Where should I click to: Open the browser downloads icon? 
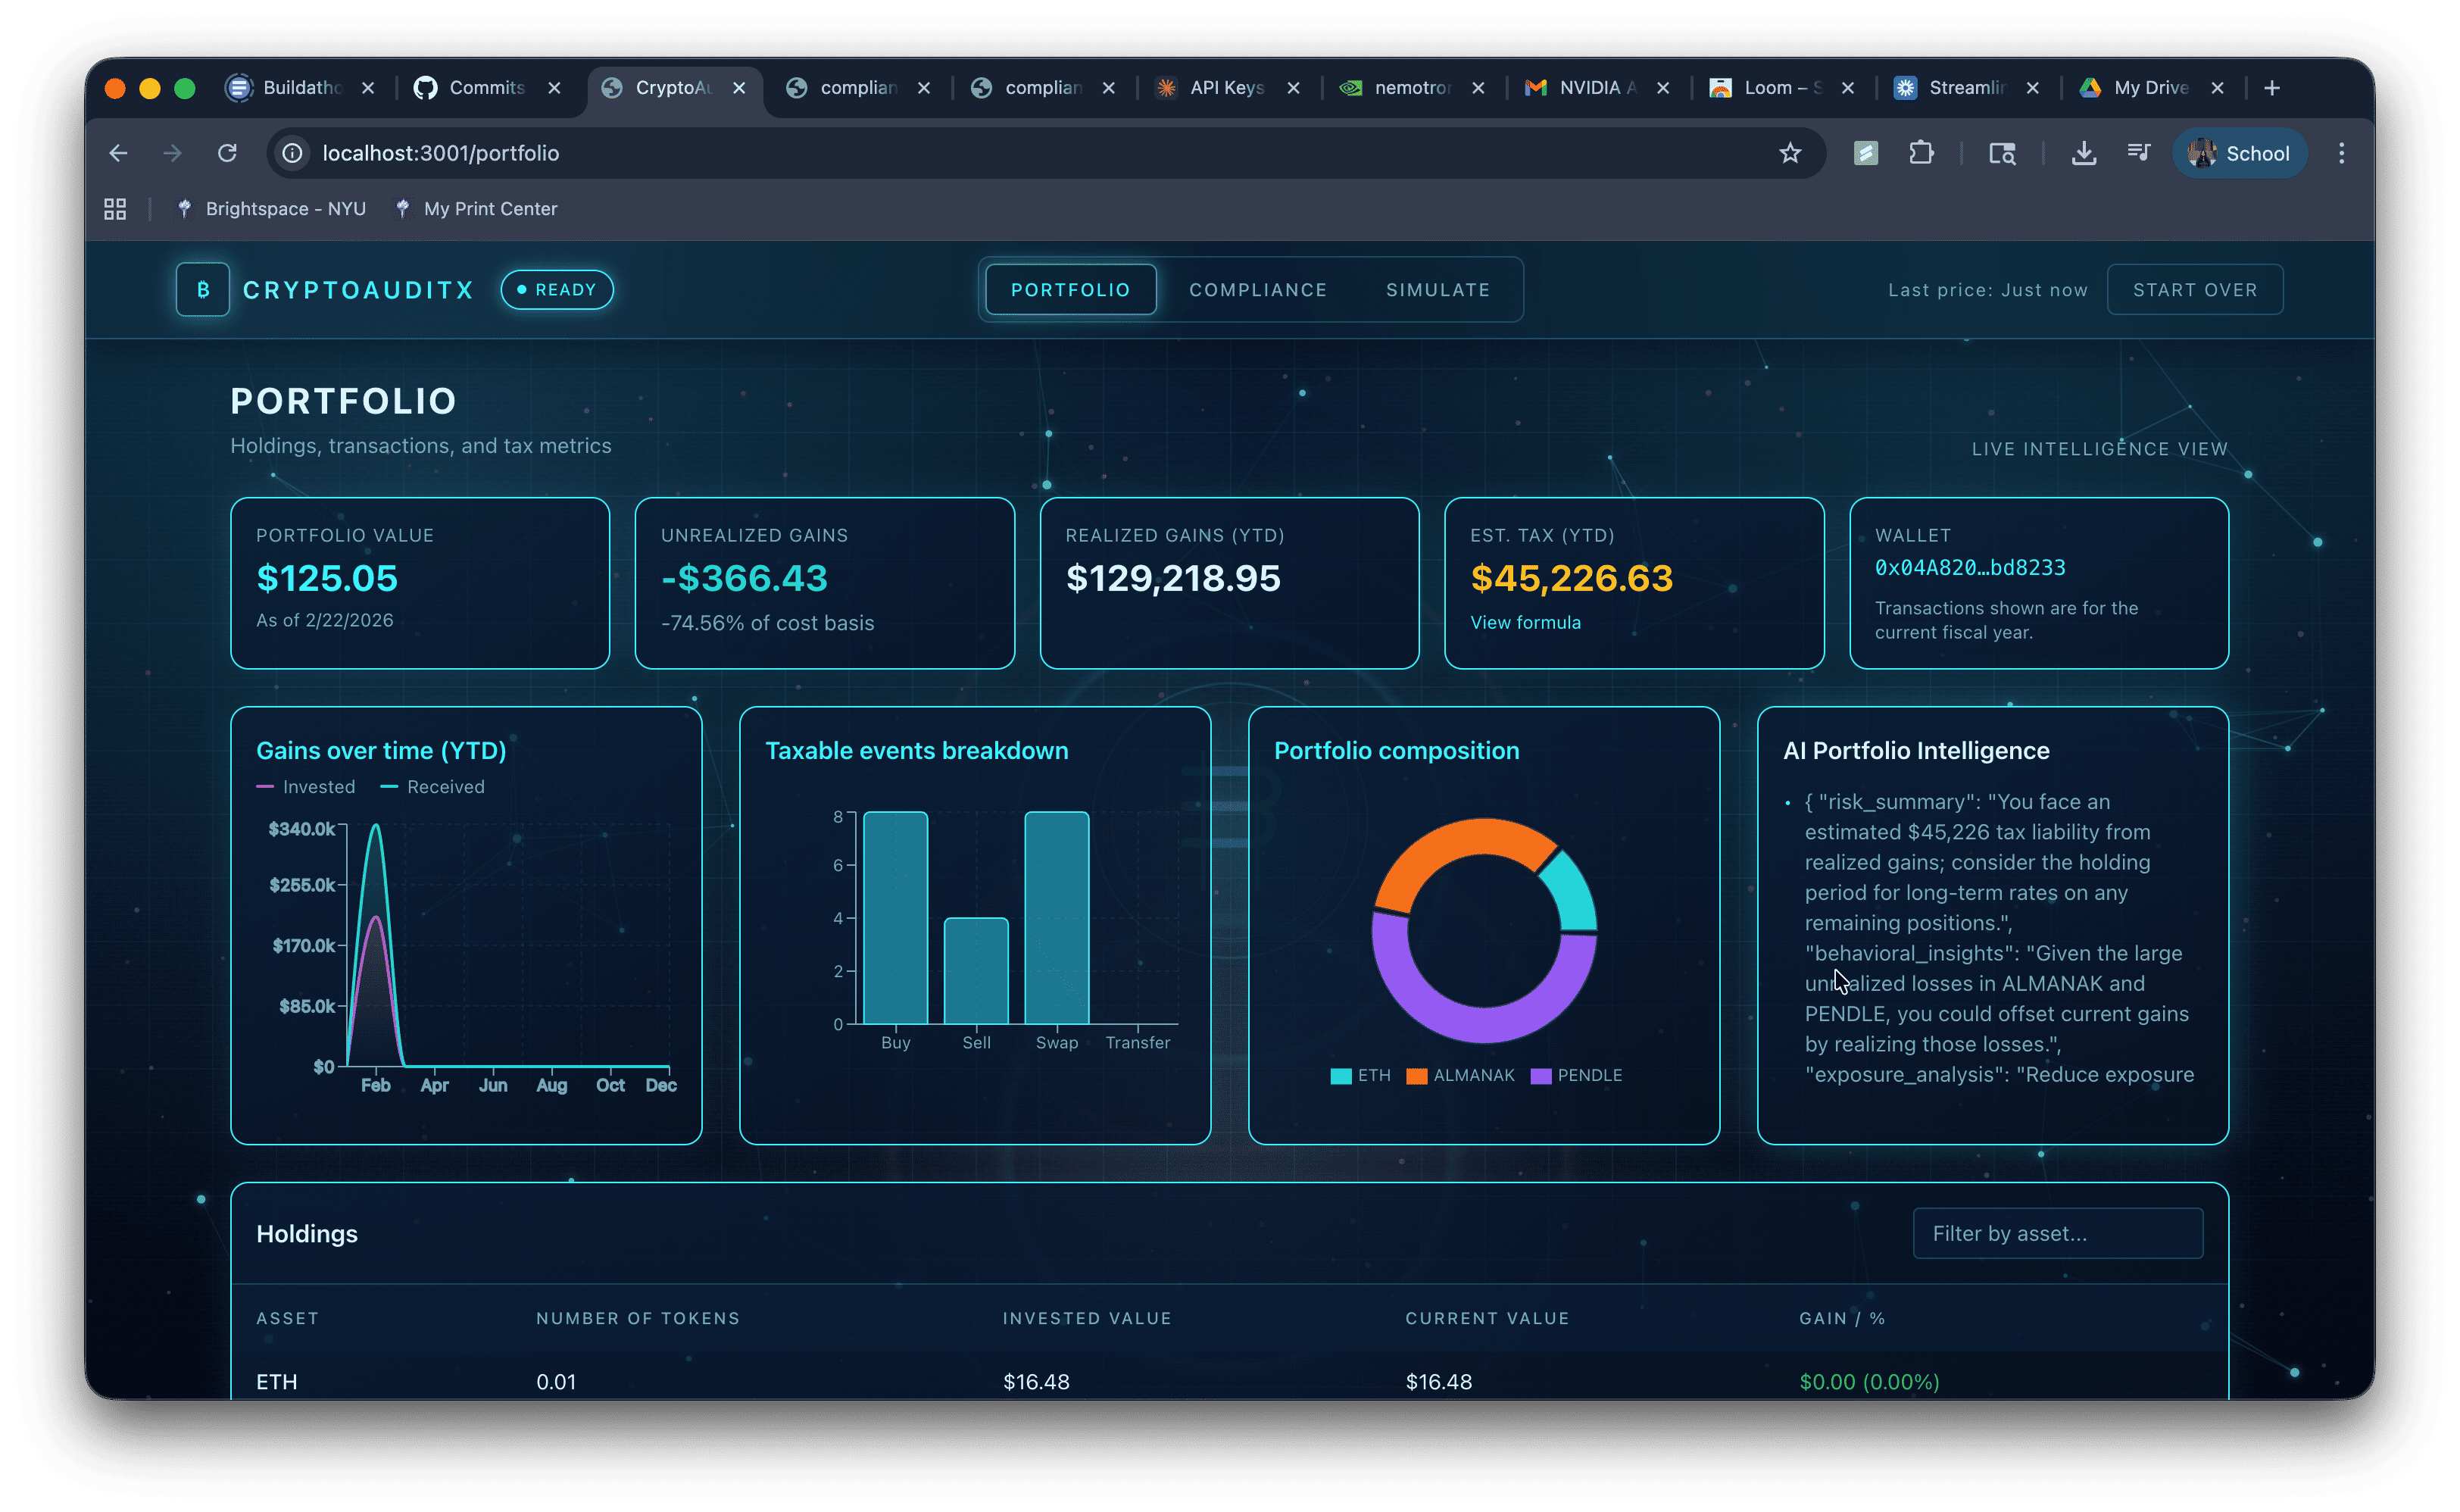[2083, 153]
